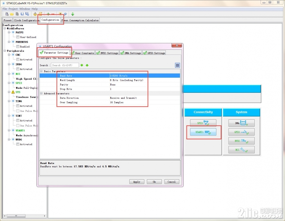Click the red minus toolbar icon
Viewport: 285px width, 221px height.
point(53,14)
